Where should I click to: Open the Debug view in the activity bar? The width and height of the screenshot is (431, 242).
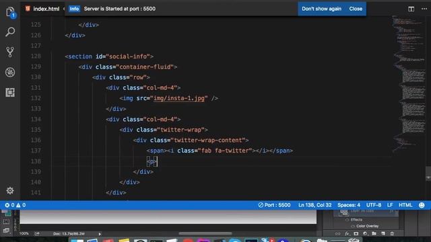point(10,72)
